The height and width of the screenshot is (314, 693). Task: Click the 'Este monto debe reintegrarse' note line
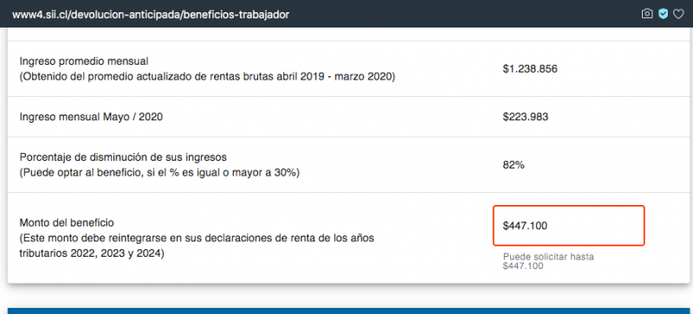pyautogui.click(x=197, y=239)
